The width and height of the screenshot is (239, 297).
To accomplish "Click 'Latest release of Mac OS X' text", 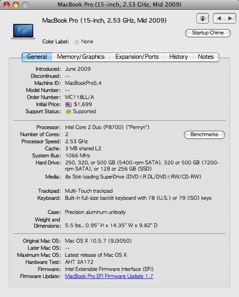I will coord(96,255).
